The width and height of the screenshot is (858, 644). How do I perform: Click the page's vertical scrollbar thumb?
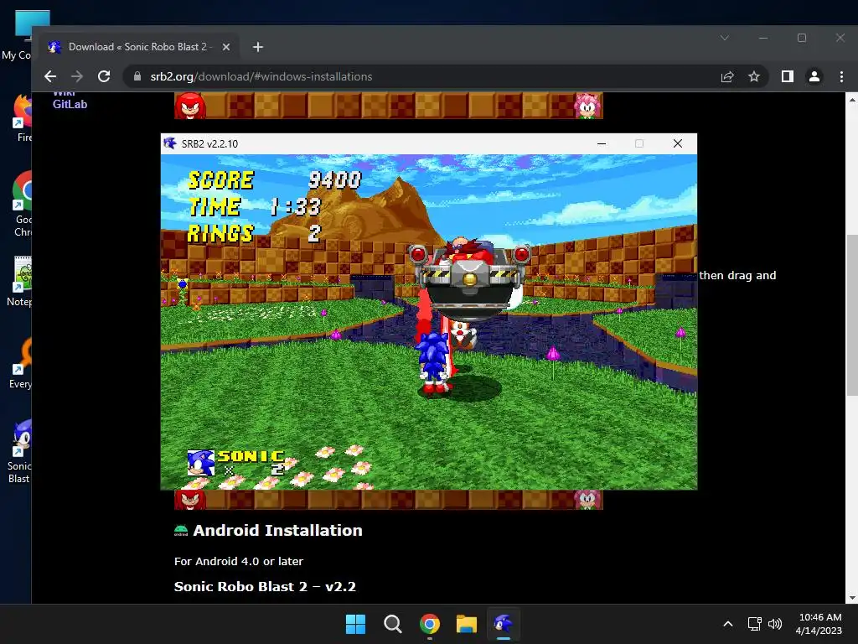point(852,315)
